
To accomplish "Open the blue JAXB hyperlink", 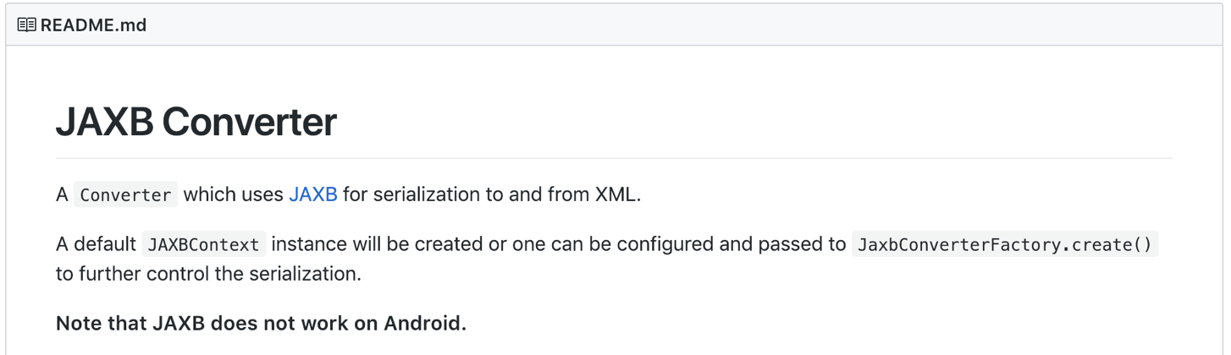I will (x=313, y=194).
